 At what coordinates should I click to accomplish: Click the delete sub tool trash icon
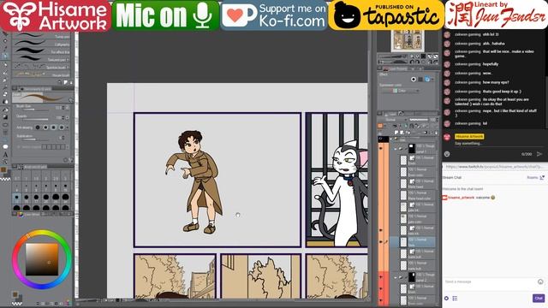pyautogui.click(x=71, y=82)
